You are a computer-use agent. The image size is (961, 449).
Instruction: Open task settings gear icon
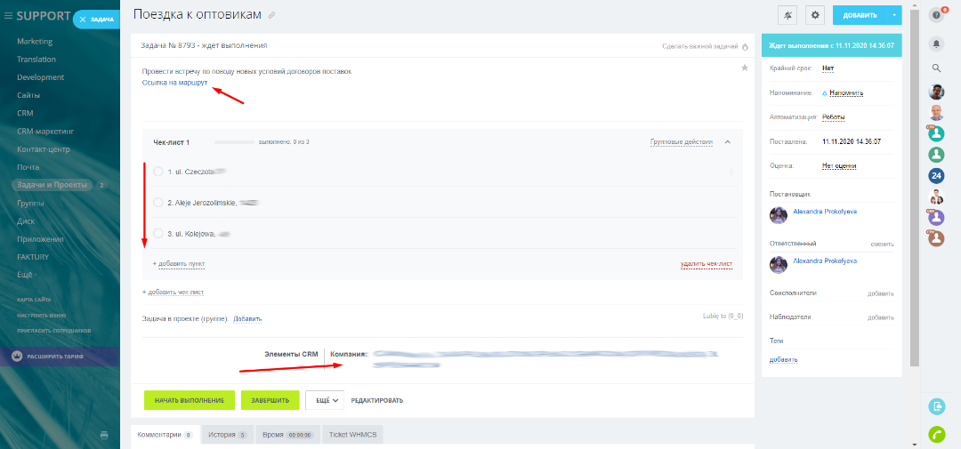(814, 15)
